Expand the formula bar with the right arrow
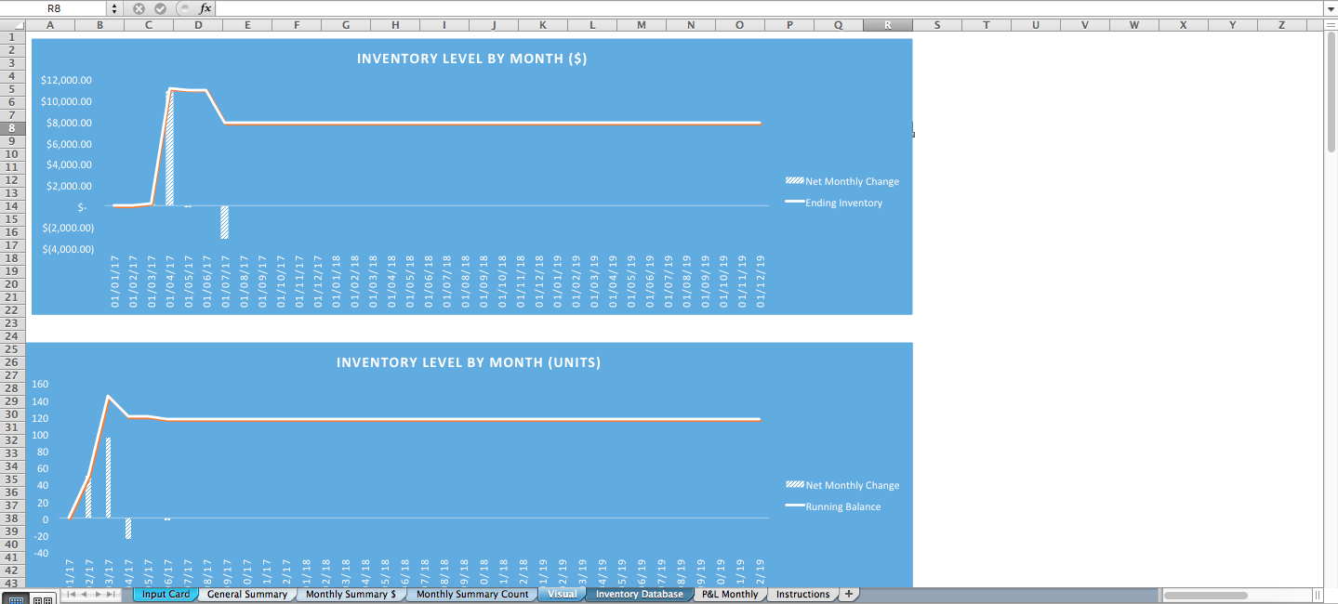Image resolution: width=1338 pixels, height=604 pixels. pos(1329,8)
